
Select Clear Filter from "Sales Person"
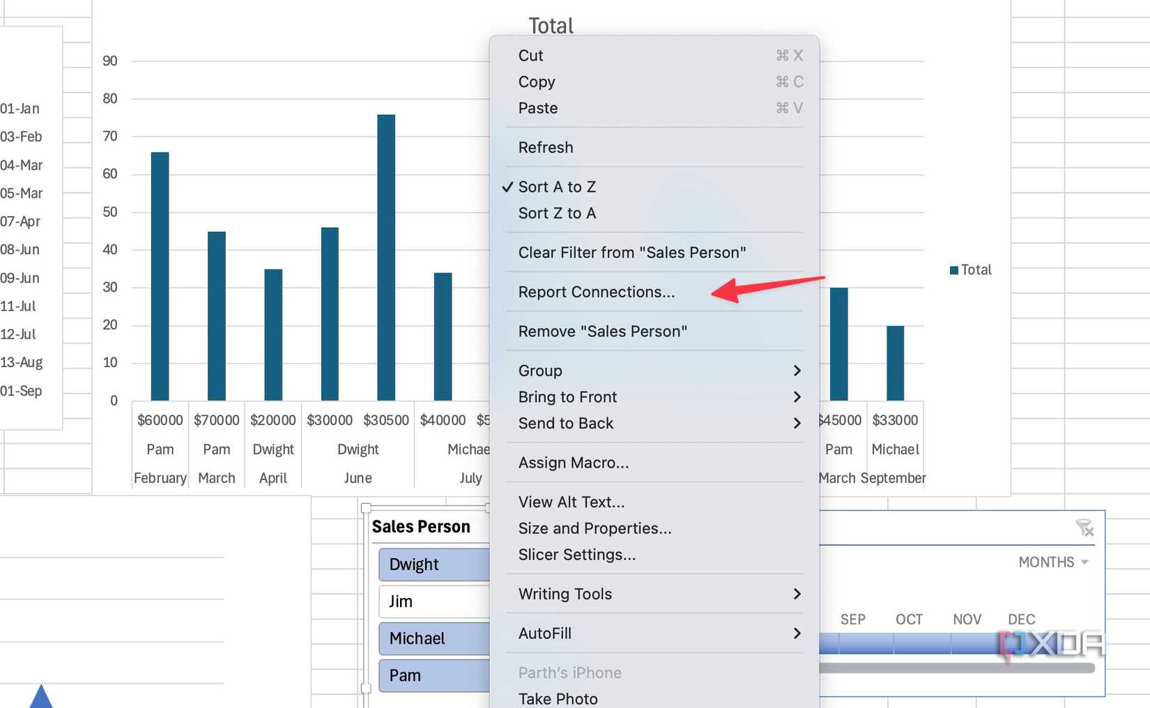pos(631,252)
